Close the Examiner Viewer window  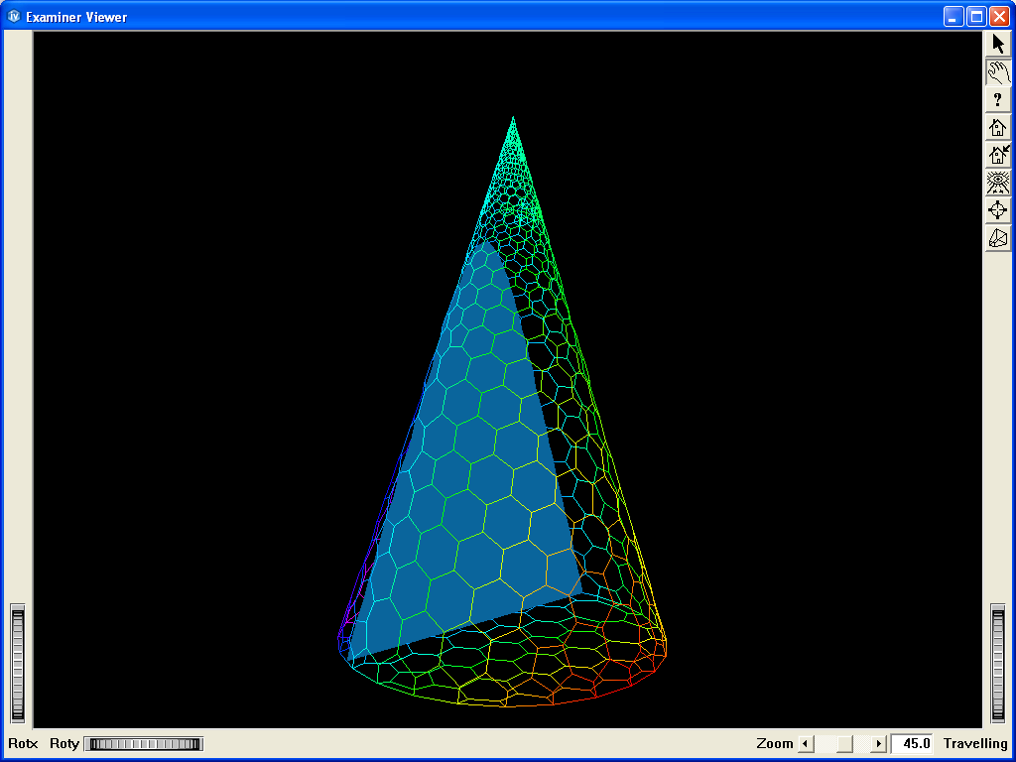click(x=998, y=17)
